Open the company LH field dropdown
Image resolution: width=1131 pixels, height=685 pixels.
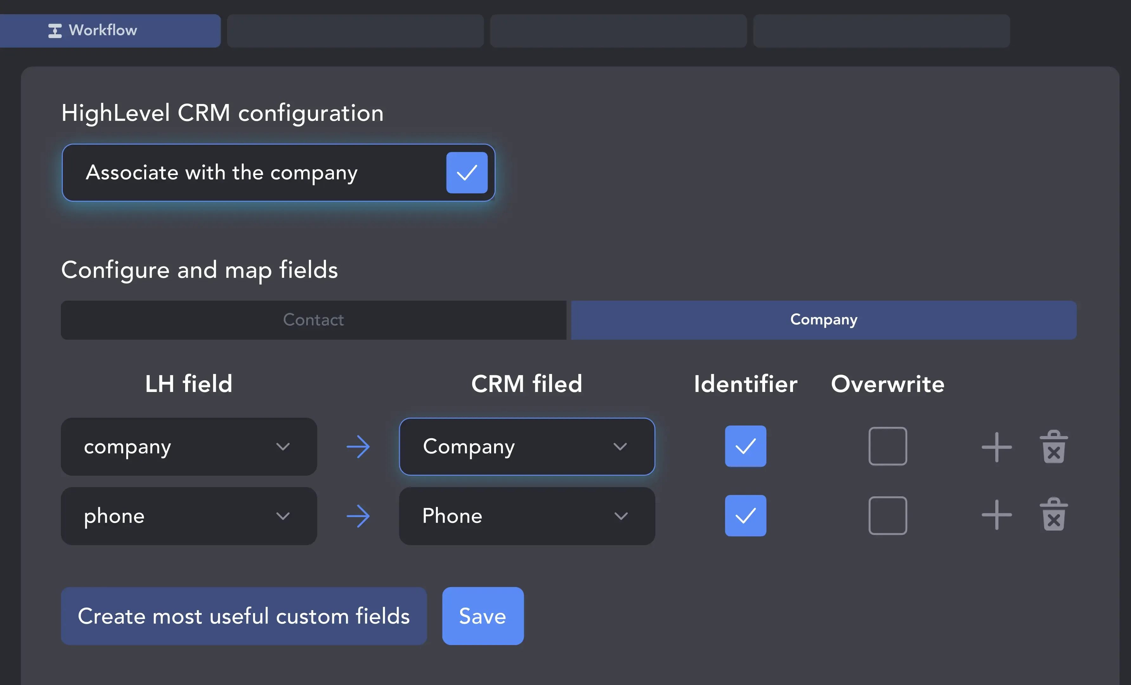[189, 446]
